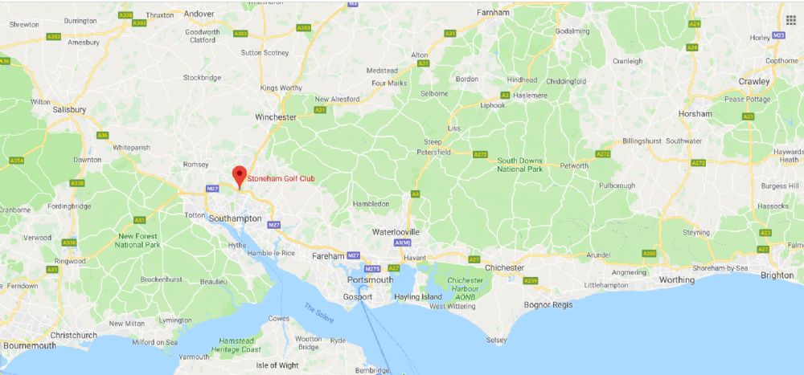804x375 pixels.
Task: Click the Southampton city label
Action: click(x=236, y=218)
